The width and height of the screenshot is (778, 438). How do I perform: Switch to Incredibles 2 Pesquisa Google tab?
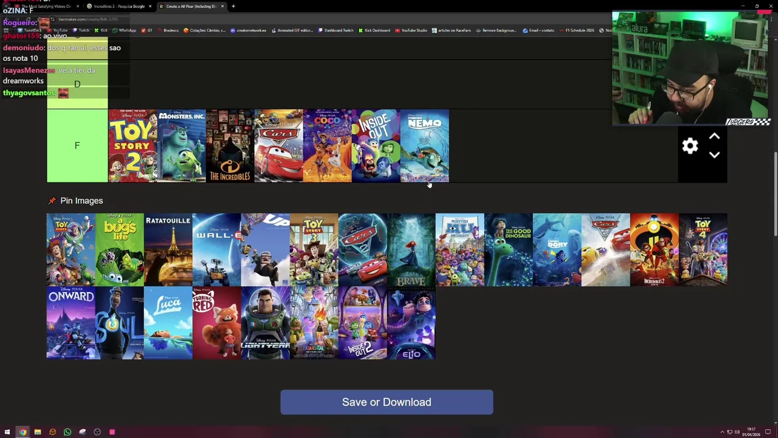pyautogui.click(x=119, y=6)
